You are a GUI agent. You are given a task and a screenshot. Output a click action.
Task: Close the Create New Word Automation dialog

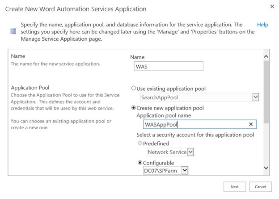click(272, 7)
